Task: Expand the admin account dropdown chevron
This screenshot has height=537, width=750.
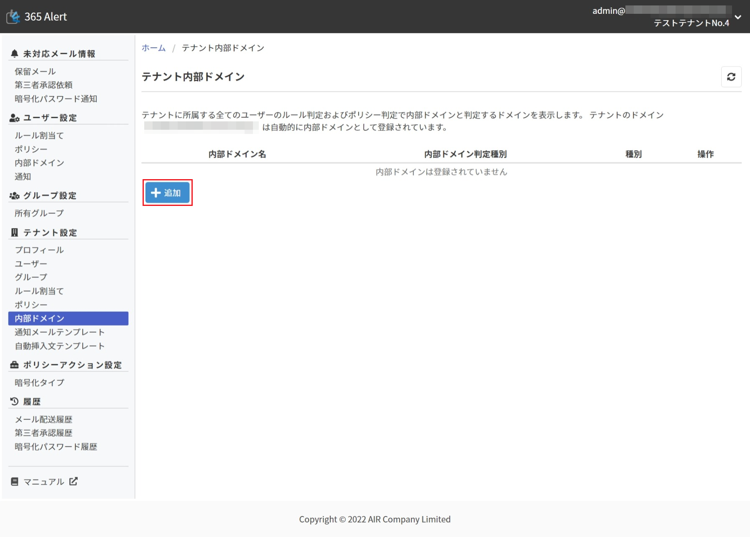Action: click(x=738, y=17)
